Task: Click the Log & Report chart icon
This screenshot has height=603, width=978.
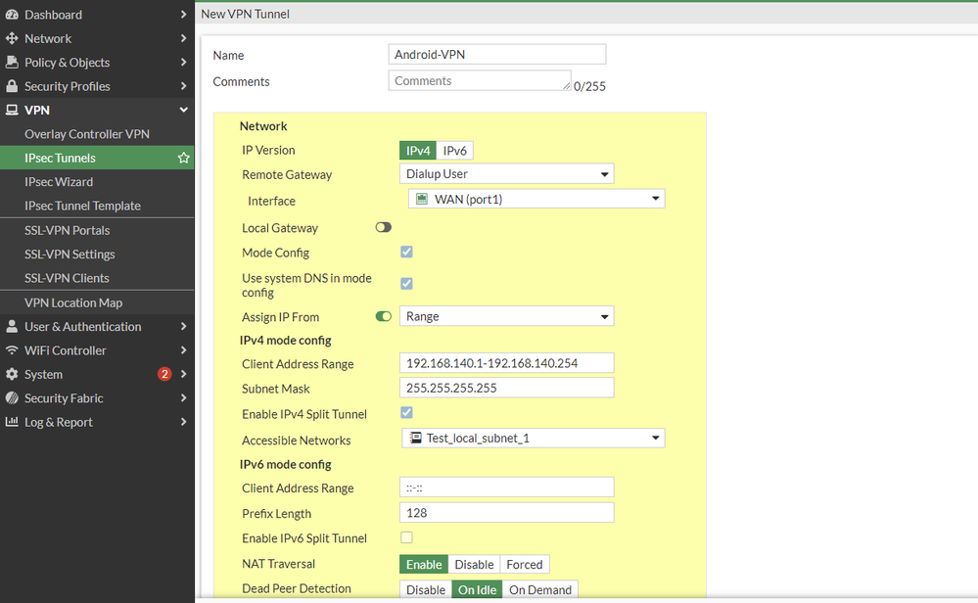Action: 12,422
